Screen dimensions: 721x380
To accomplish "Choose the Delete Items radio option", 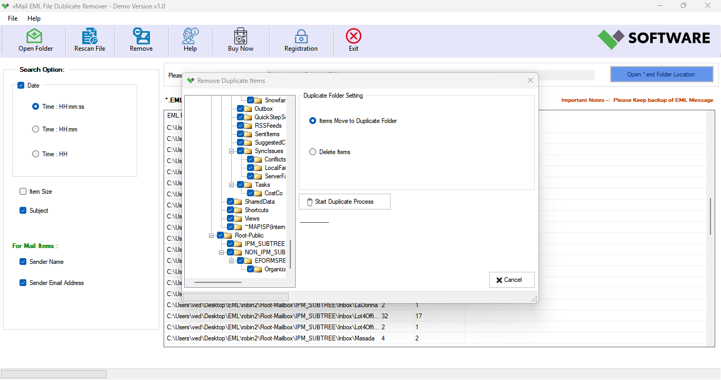I will click(312, 152).
